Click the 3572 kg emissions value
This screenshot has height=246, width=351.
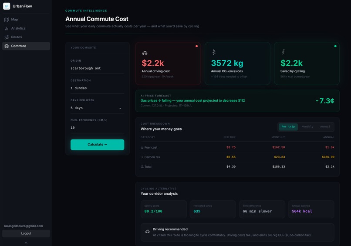(x=227, y=63)
